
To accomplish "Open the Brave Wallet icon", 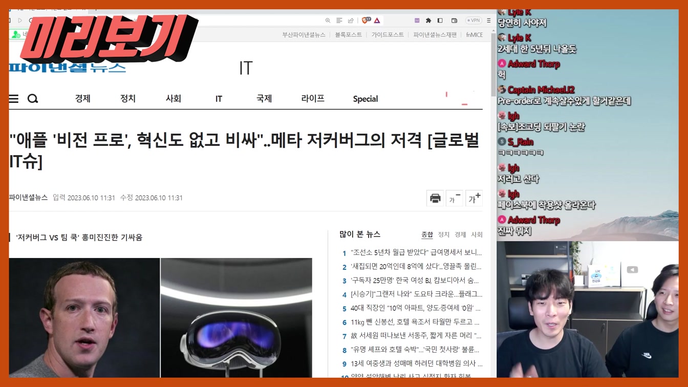I will [x=454, y=20].
